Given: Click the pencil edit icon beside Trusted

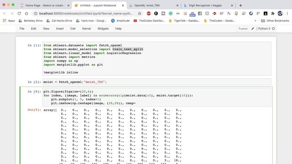Looking at the screenshot, I should 253,29.
